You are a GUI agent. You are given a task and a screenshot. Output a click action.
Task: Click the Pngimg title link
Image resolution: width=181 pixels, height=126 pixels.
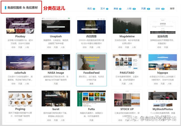point(20,109)
